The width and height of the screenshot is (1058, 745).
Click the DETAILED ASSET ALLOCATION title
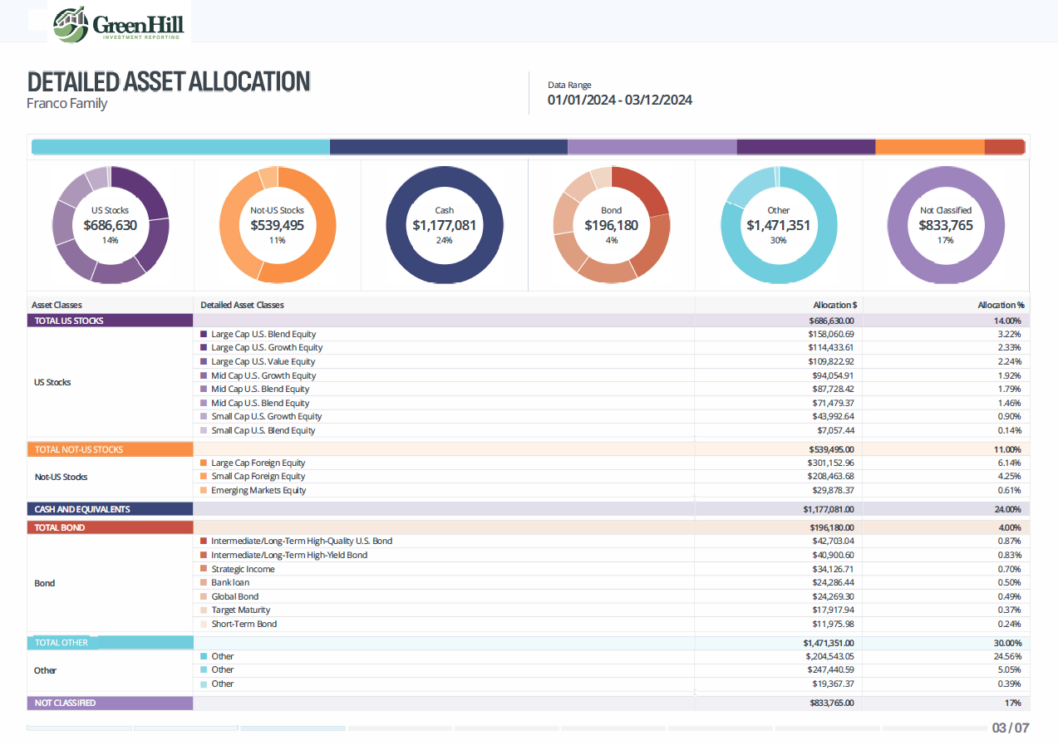[169, 81]
